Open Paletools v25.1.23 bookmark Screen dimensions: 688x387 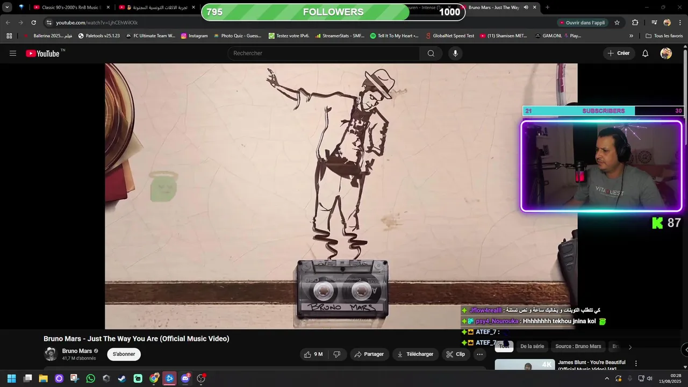click(99, 36)
